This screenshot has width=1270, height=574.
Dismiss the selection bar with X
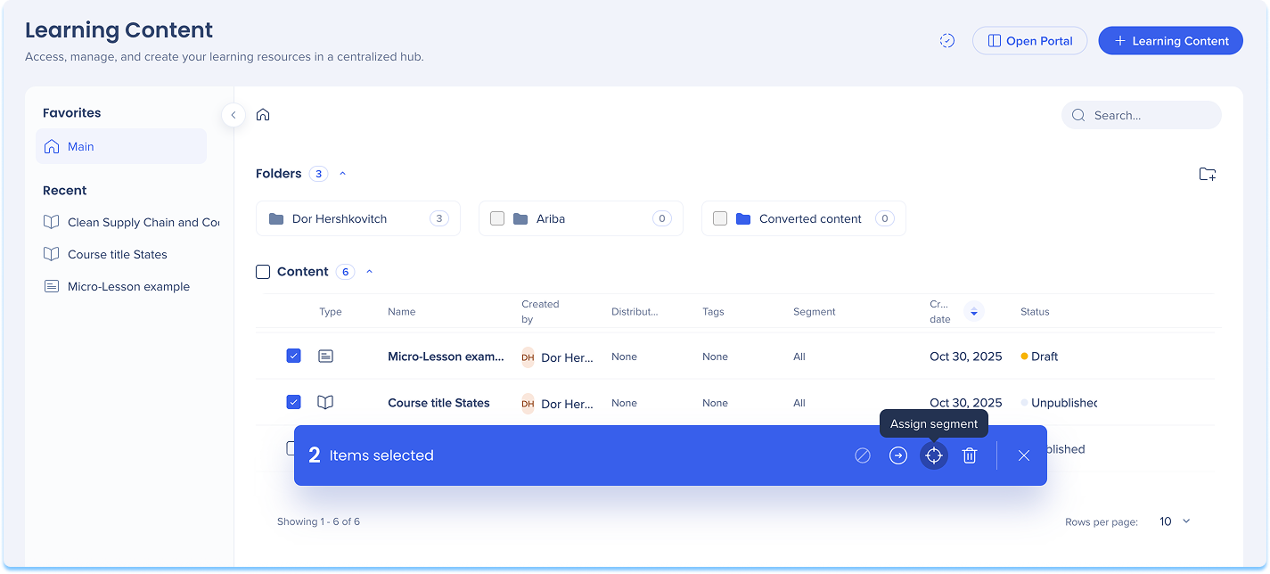click(1024, 455)
